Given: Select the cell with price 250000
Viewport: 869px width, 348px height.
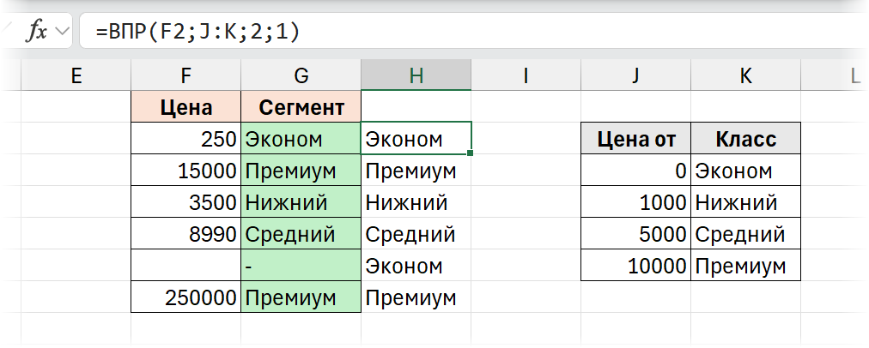Looking at the screenshot, I should 185,297.
